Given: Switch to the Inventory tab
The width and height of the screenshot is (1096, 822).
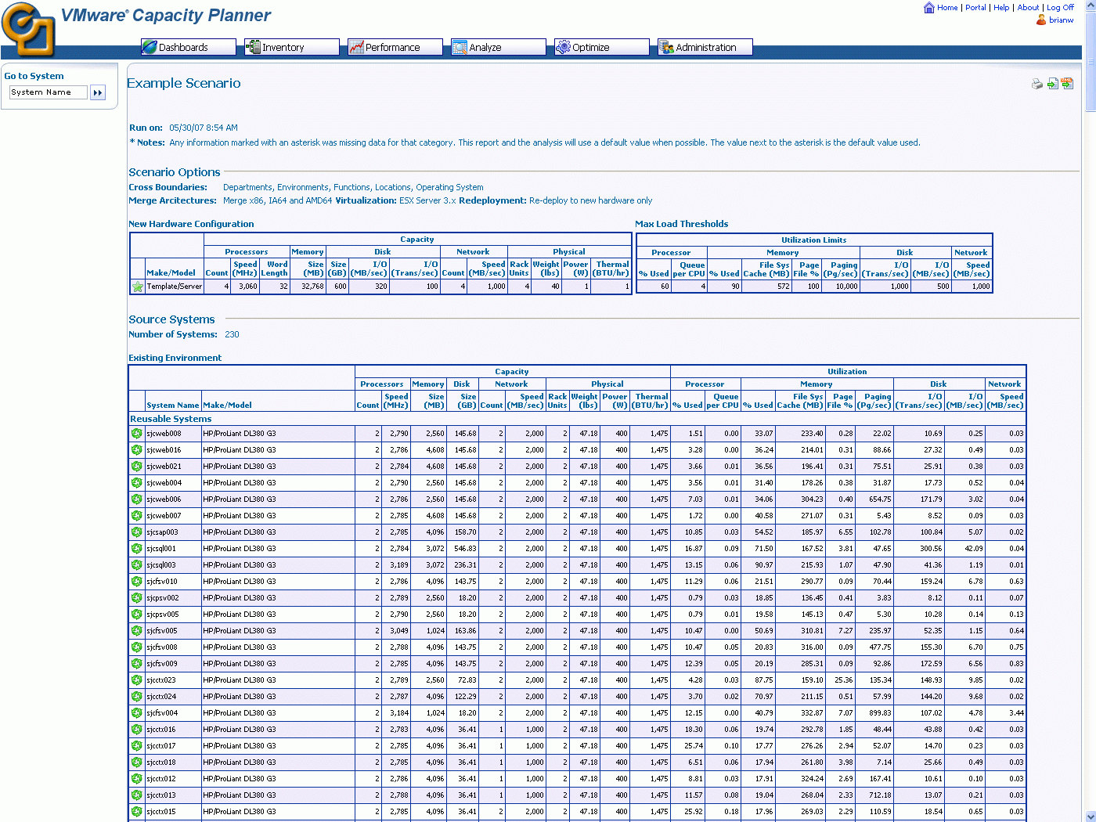Looking at the screenshot, I should pos(291,46).
